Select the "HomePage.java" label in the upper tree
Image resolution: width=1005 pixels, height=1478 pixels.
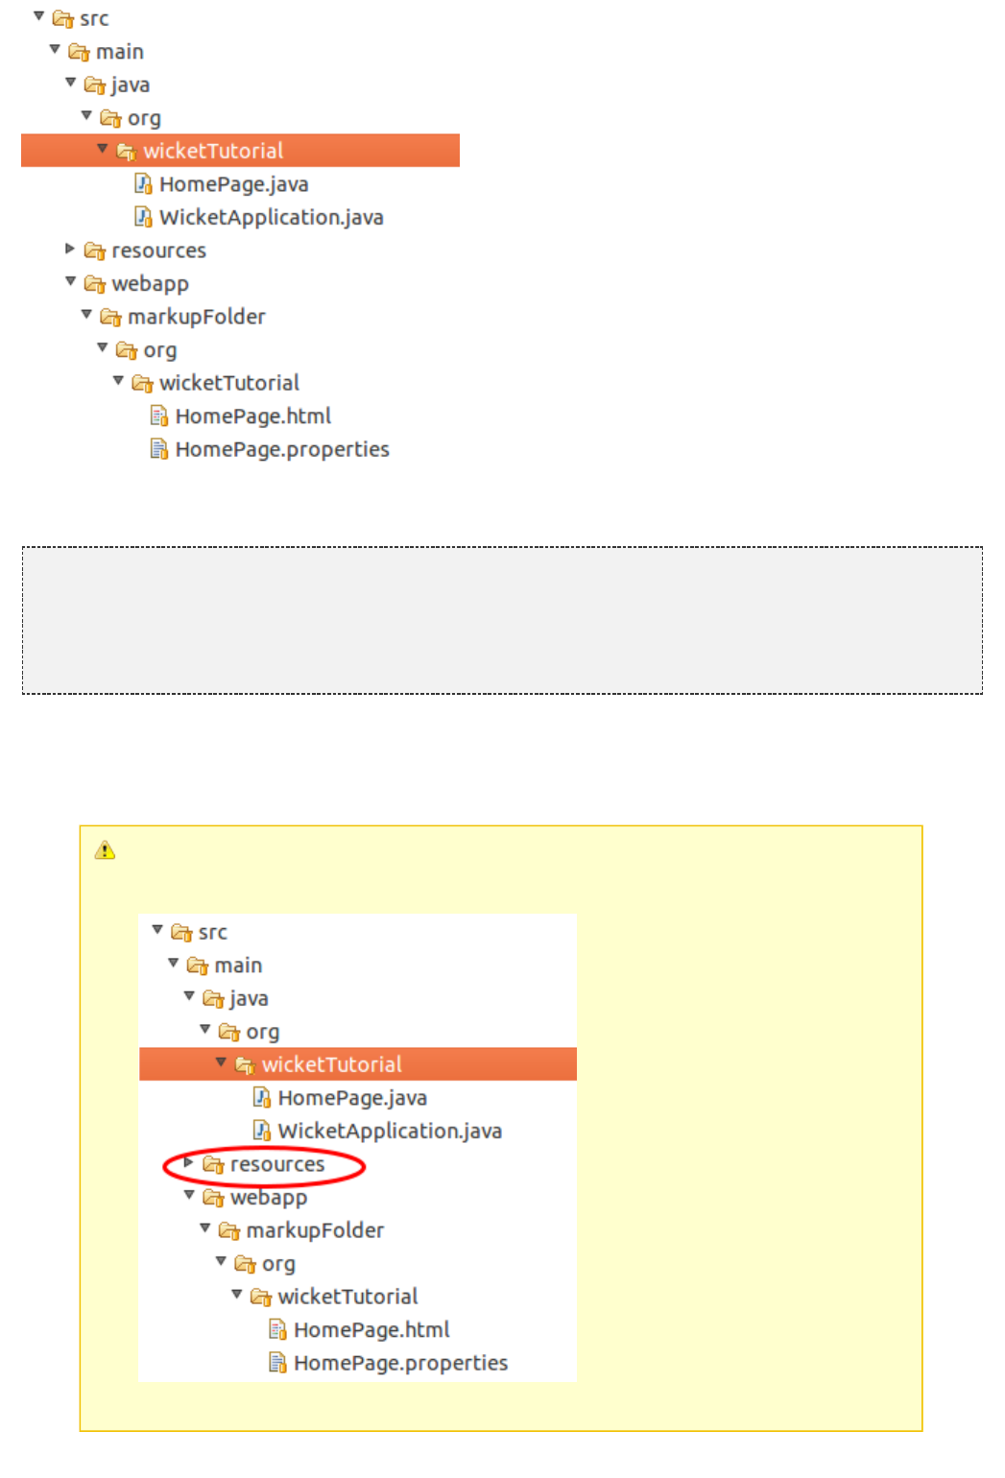click(234, 184)
